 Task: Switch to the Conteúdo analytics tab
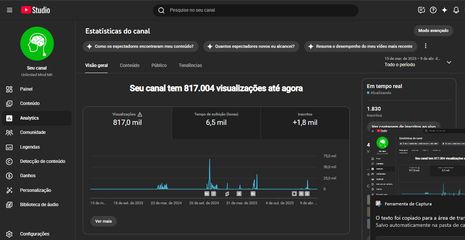click(x=130, y=65)
